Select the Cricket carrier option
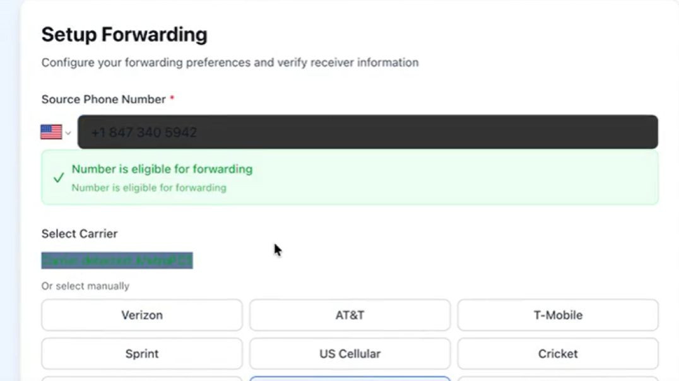Image resolution: width=679 pixels, height=381 pixels. tap(557, 353)
